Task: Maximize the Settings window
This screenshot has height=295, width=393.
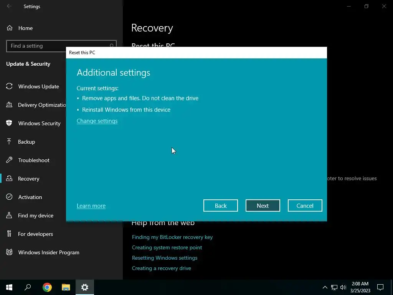Action: (367, 6)
